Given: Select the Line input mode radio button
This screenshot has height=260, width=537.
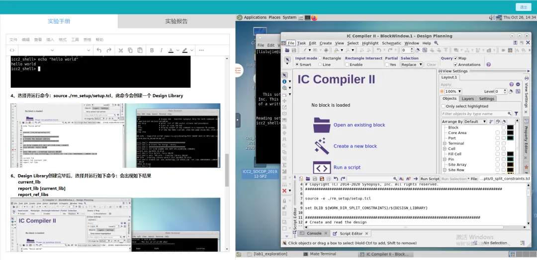Looking at the screenshot, I should point(320,64).
